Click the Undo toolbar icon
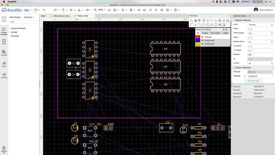 44,10
